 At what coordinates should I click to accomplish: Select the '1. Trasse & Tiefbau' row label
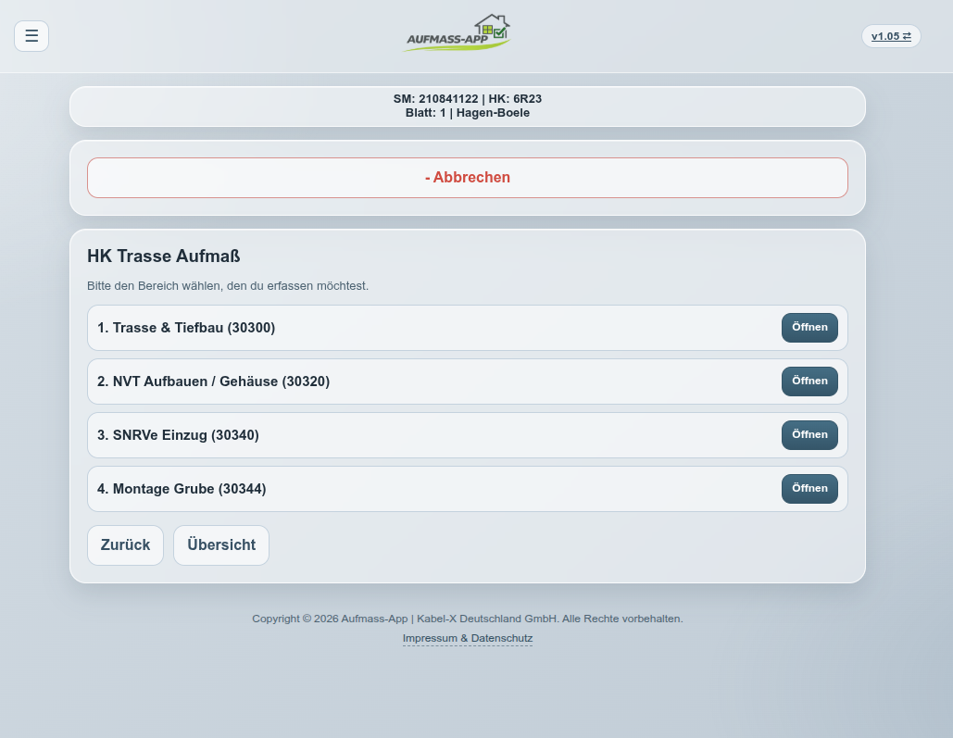point(186,328)
